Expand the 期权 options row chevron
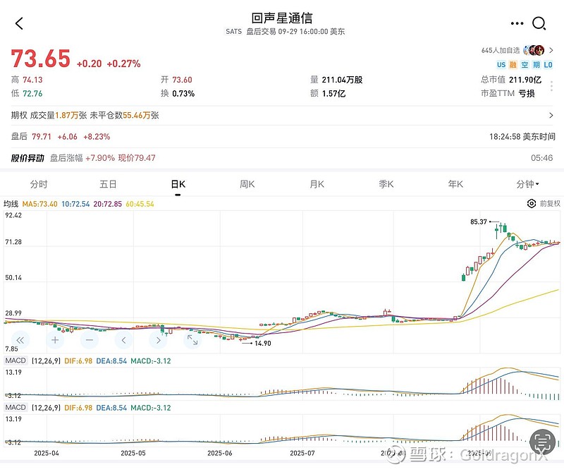The height and width of the screenshot is (472, 564). (551, 115)
